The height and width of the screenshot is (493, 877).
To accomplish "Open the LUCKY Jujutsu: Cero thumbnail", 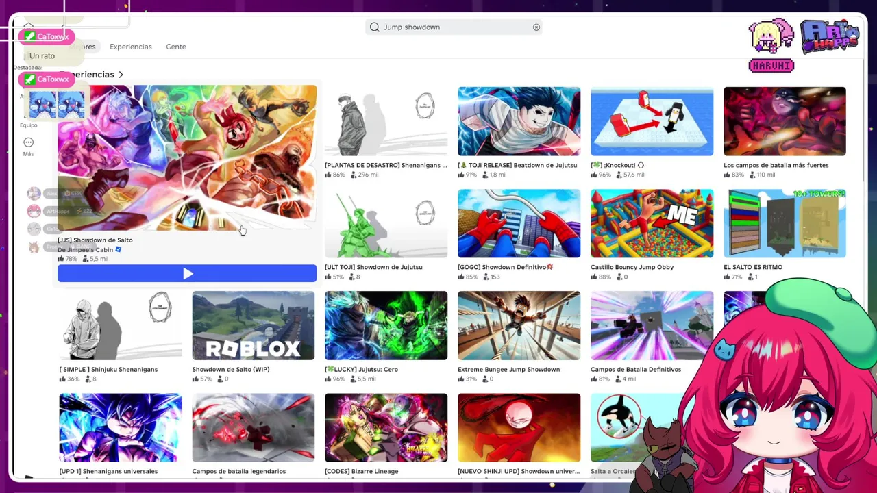I will pos(386,325).
